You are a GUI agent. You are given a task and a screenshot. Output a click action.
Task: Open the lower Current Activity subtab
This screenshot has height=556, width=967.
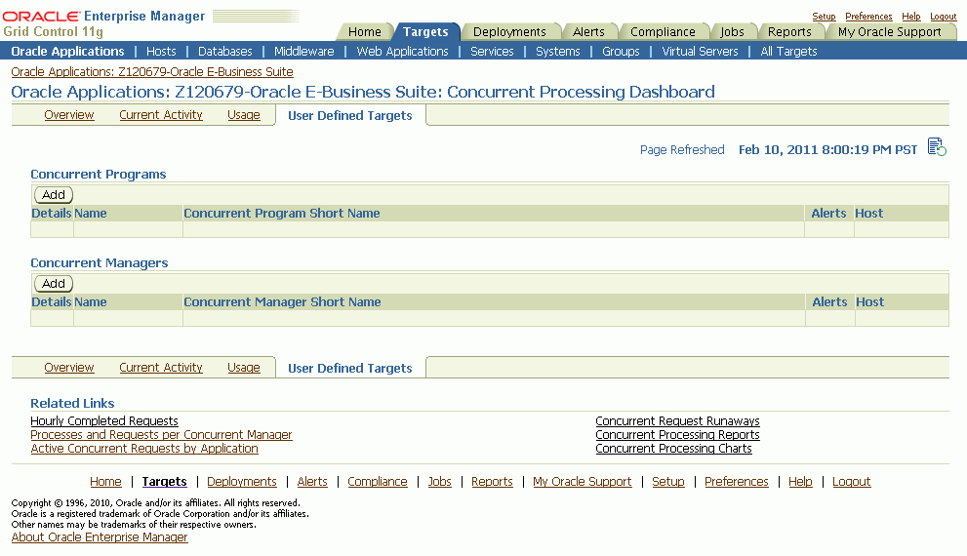click(x=160, y=368)
